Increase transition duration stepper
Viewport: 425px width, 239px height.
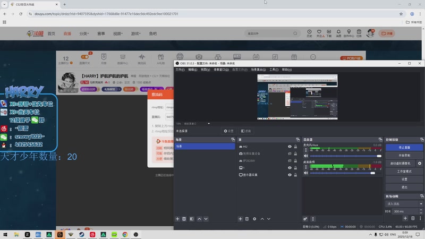[x=421, y=210]
